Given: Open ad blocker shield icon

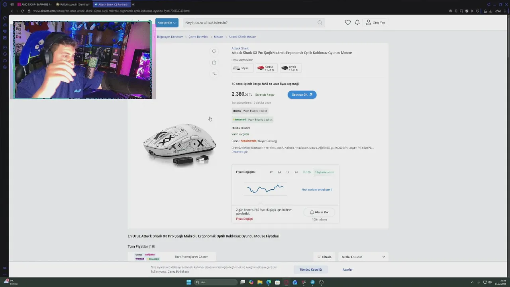Looking at the screenshot, I should 467,11.
